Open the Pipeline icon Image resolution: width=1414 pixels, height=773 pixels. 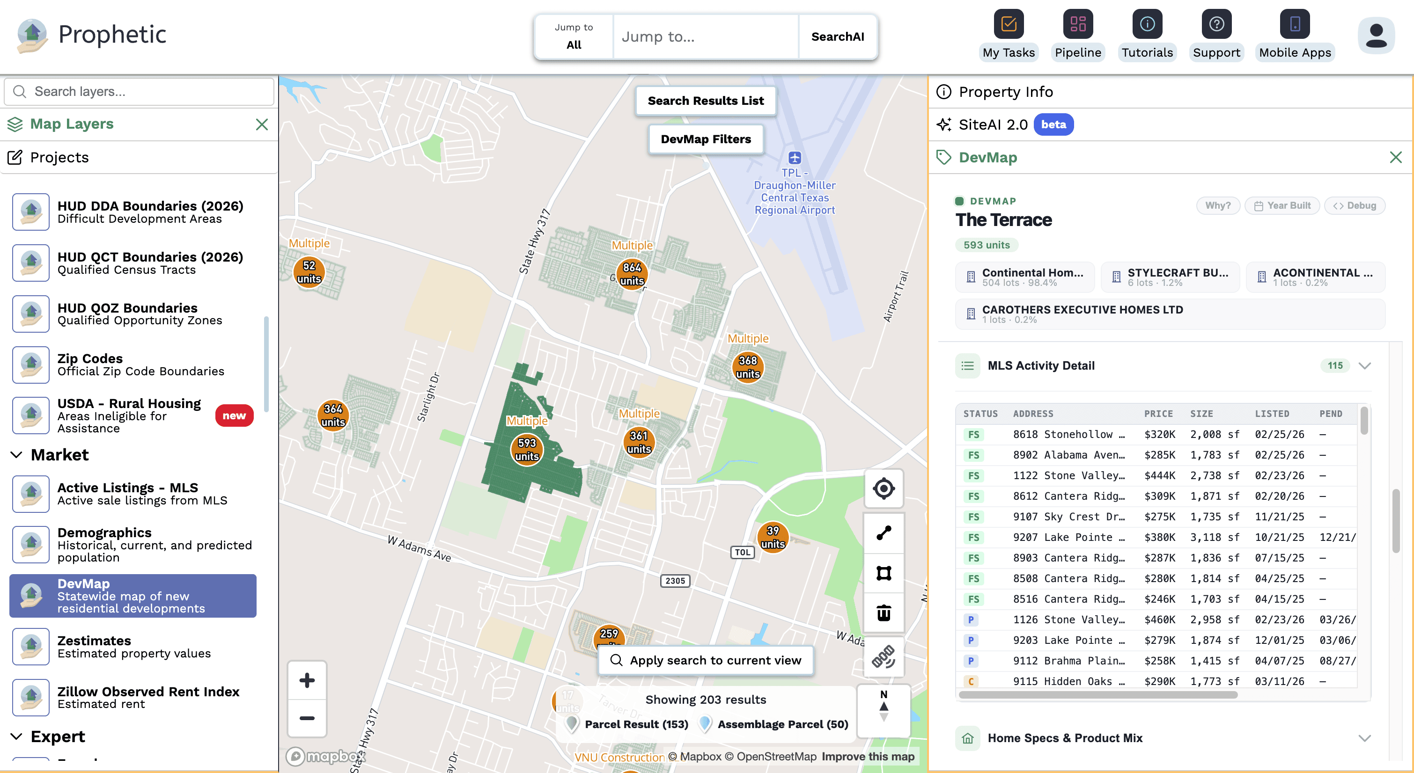pyautogui.click(x=1077, y=24)
